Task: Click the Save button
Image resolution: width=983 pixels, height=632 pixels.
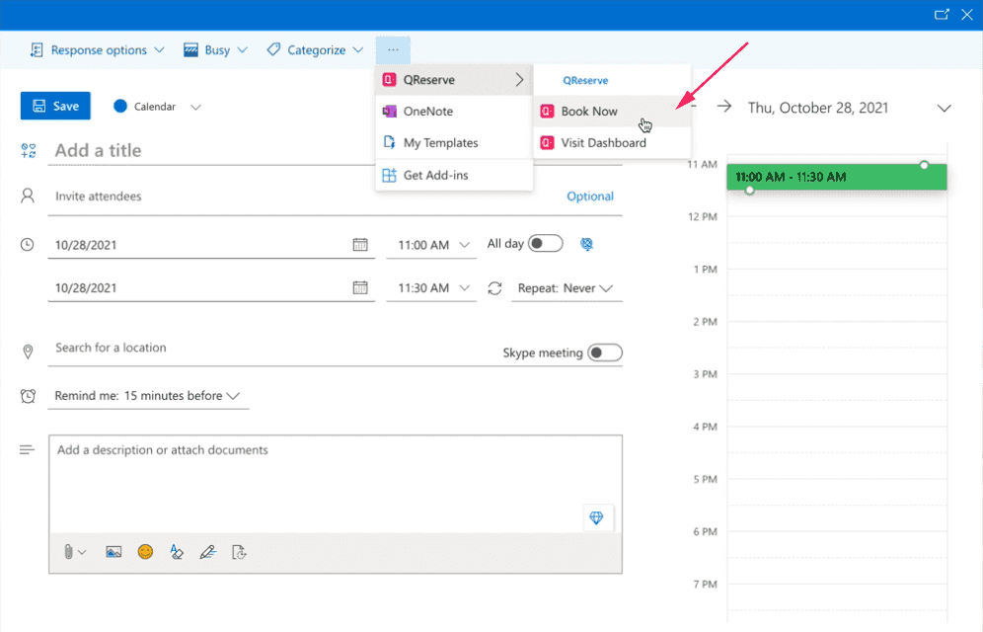Action: coord(55,106)
